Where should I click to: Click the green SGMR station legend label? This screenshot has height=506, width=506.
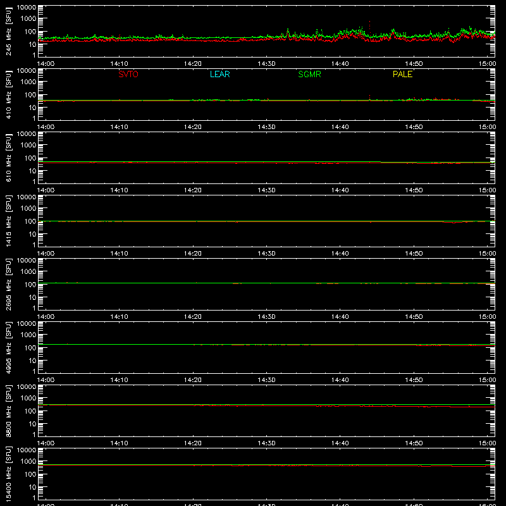click(309, 74)
